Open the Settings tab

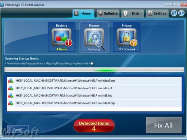pos(157,14)
